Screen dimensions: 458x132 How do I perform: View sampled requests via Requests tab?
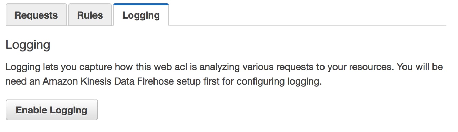[x=36, y=15]
